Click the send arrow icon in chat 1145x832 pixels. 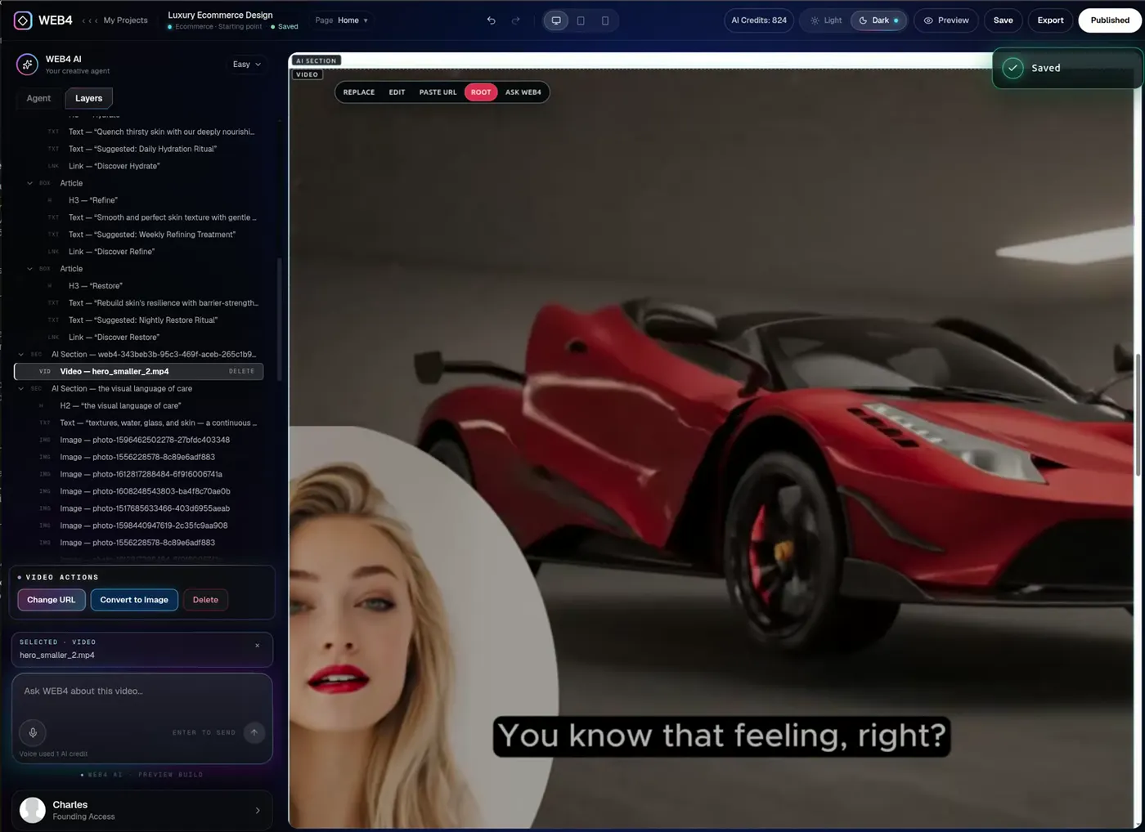coord(254,732)
